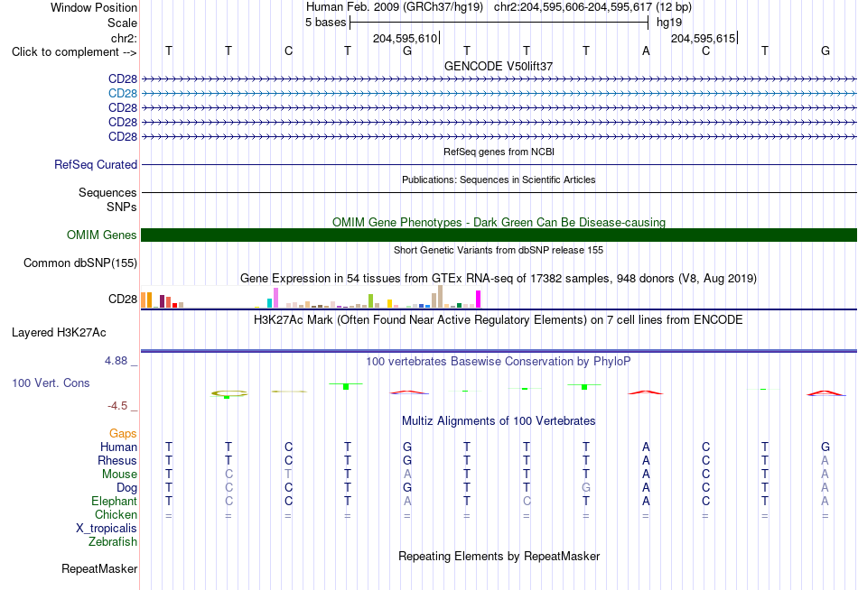This screenshot has width=858, height=590.
Task: Click the violet bar in the GTEx chart
Action: coord(275,298)
